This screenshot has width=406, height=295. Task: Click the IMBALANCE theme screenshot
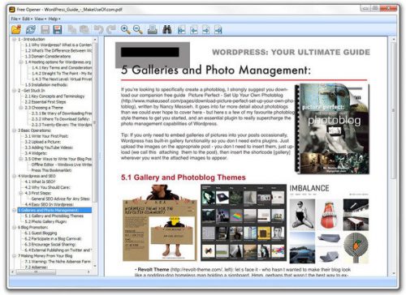click(329, 224)
